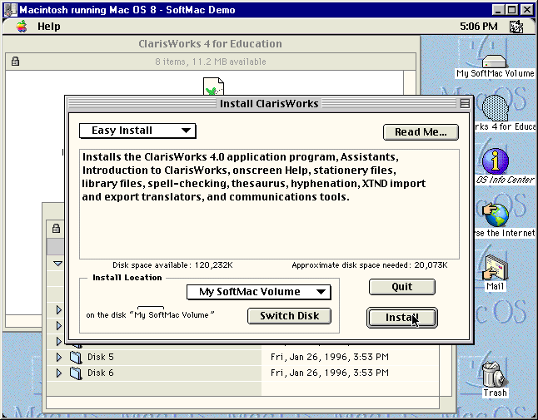538x420 pixels.
Task: Click Disk space available: 120,232K text
Action: tap(172, 265)
